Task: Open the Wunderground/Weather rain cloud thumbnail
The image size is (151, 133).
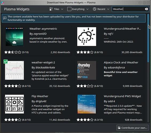Action: 87,36
